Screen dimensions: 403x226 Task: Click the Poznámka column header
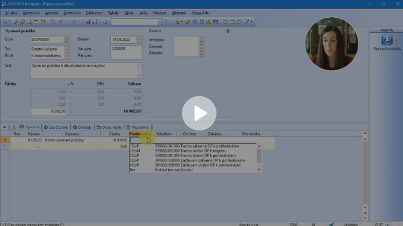tap(251, 134)
